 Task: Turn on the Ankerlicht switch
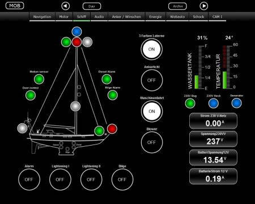point(151,80)
